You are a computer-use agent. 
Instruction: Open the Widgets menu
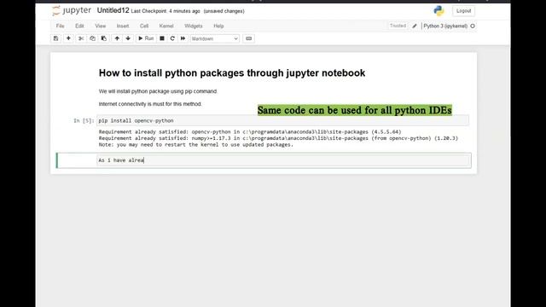point(194,26)
